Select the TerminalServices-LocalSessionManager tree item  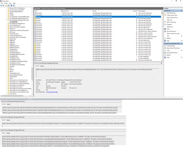[20, 84]
